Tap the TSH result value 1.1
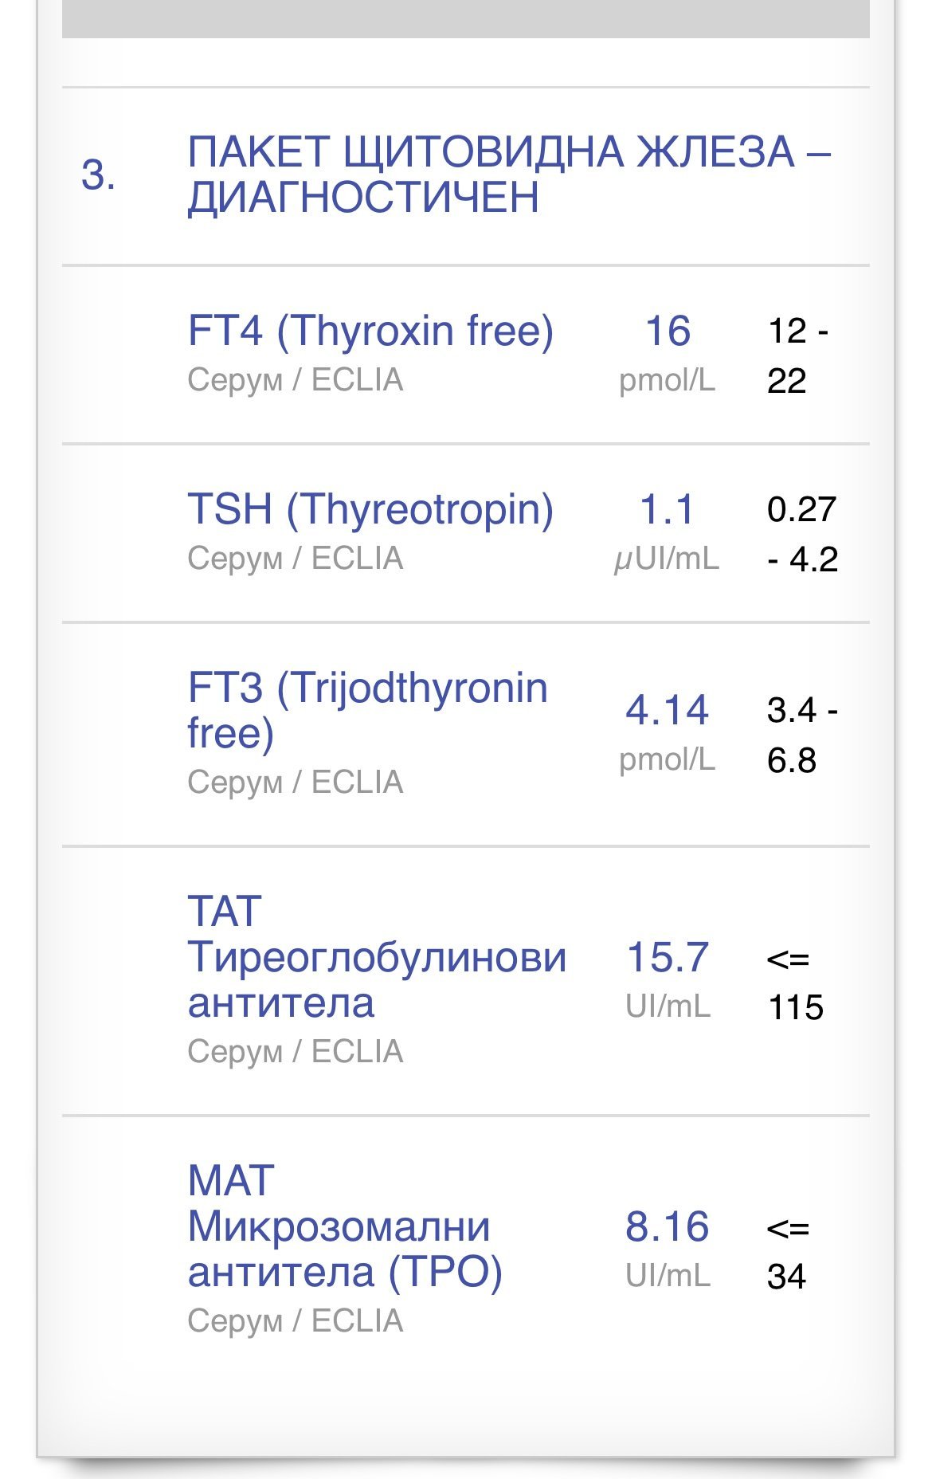932x1479 pixels. coord(668,508)
